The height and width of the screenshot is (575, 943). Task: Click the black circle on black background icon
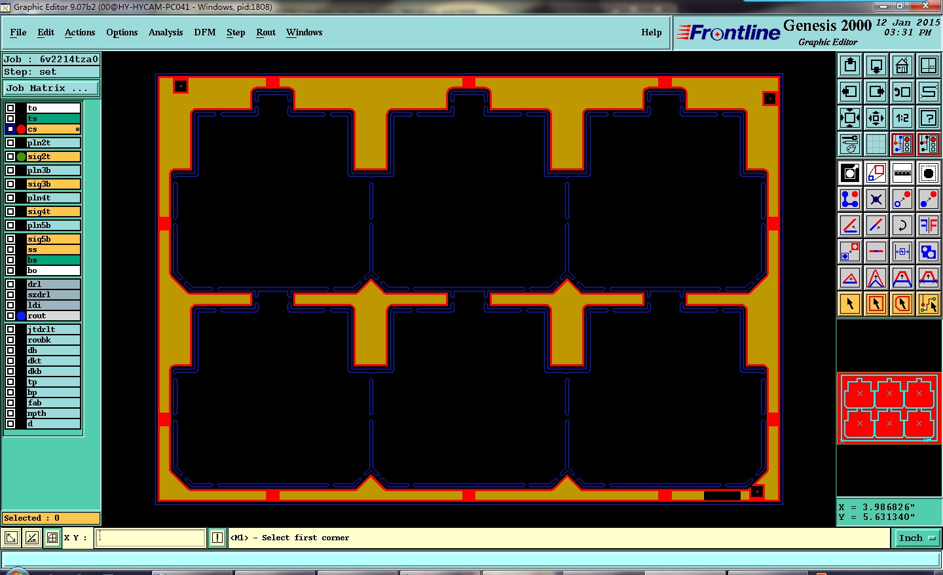pyautogui.click(x=929, y=173)
